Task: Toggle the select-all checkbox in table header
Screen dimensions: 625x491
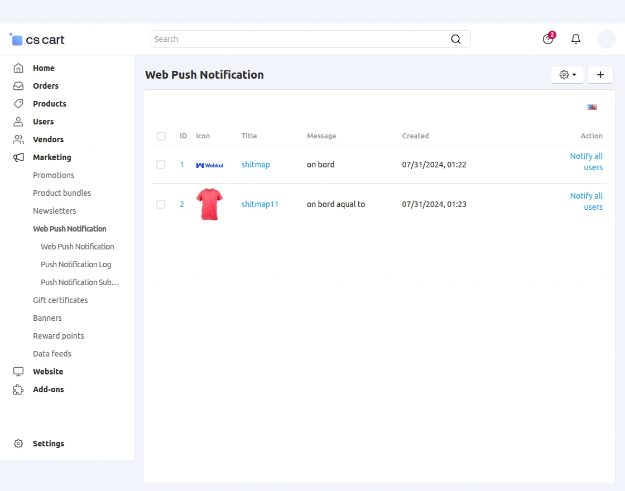Action: [161, 136]
